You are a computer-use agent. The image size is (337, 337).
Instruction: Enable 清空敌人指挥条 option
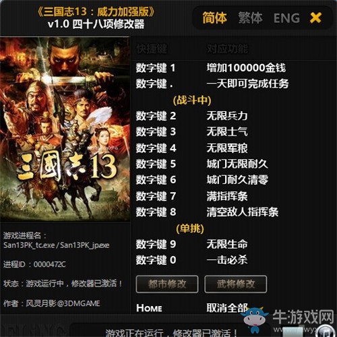243,212
